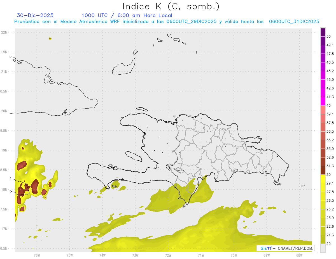The height and width of the screenshot is (259, 336).
Task: Click the 69W longitude axis label
Action: pyautogui.click(x=266, y=255)
